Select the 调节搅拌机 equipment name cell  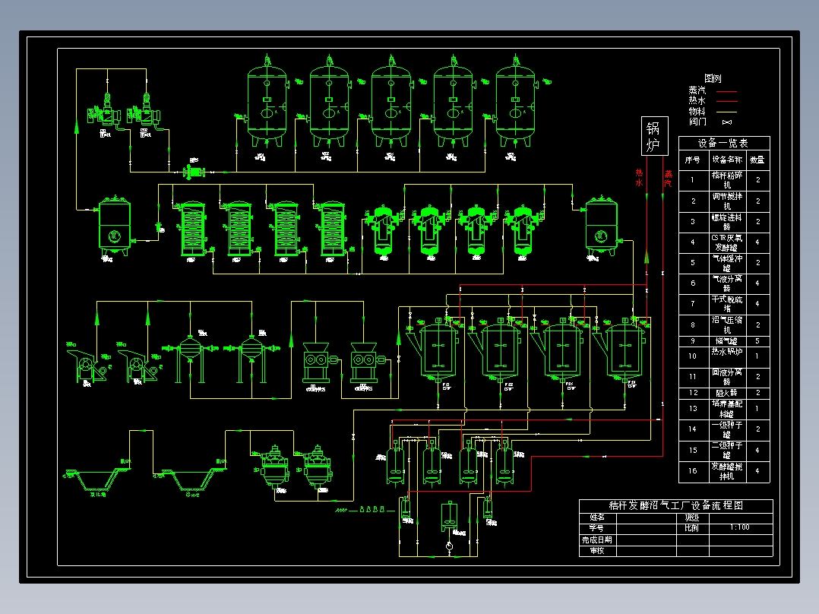[x=727, y=201]
